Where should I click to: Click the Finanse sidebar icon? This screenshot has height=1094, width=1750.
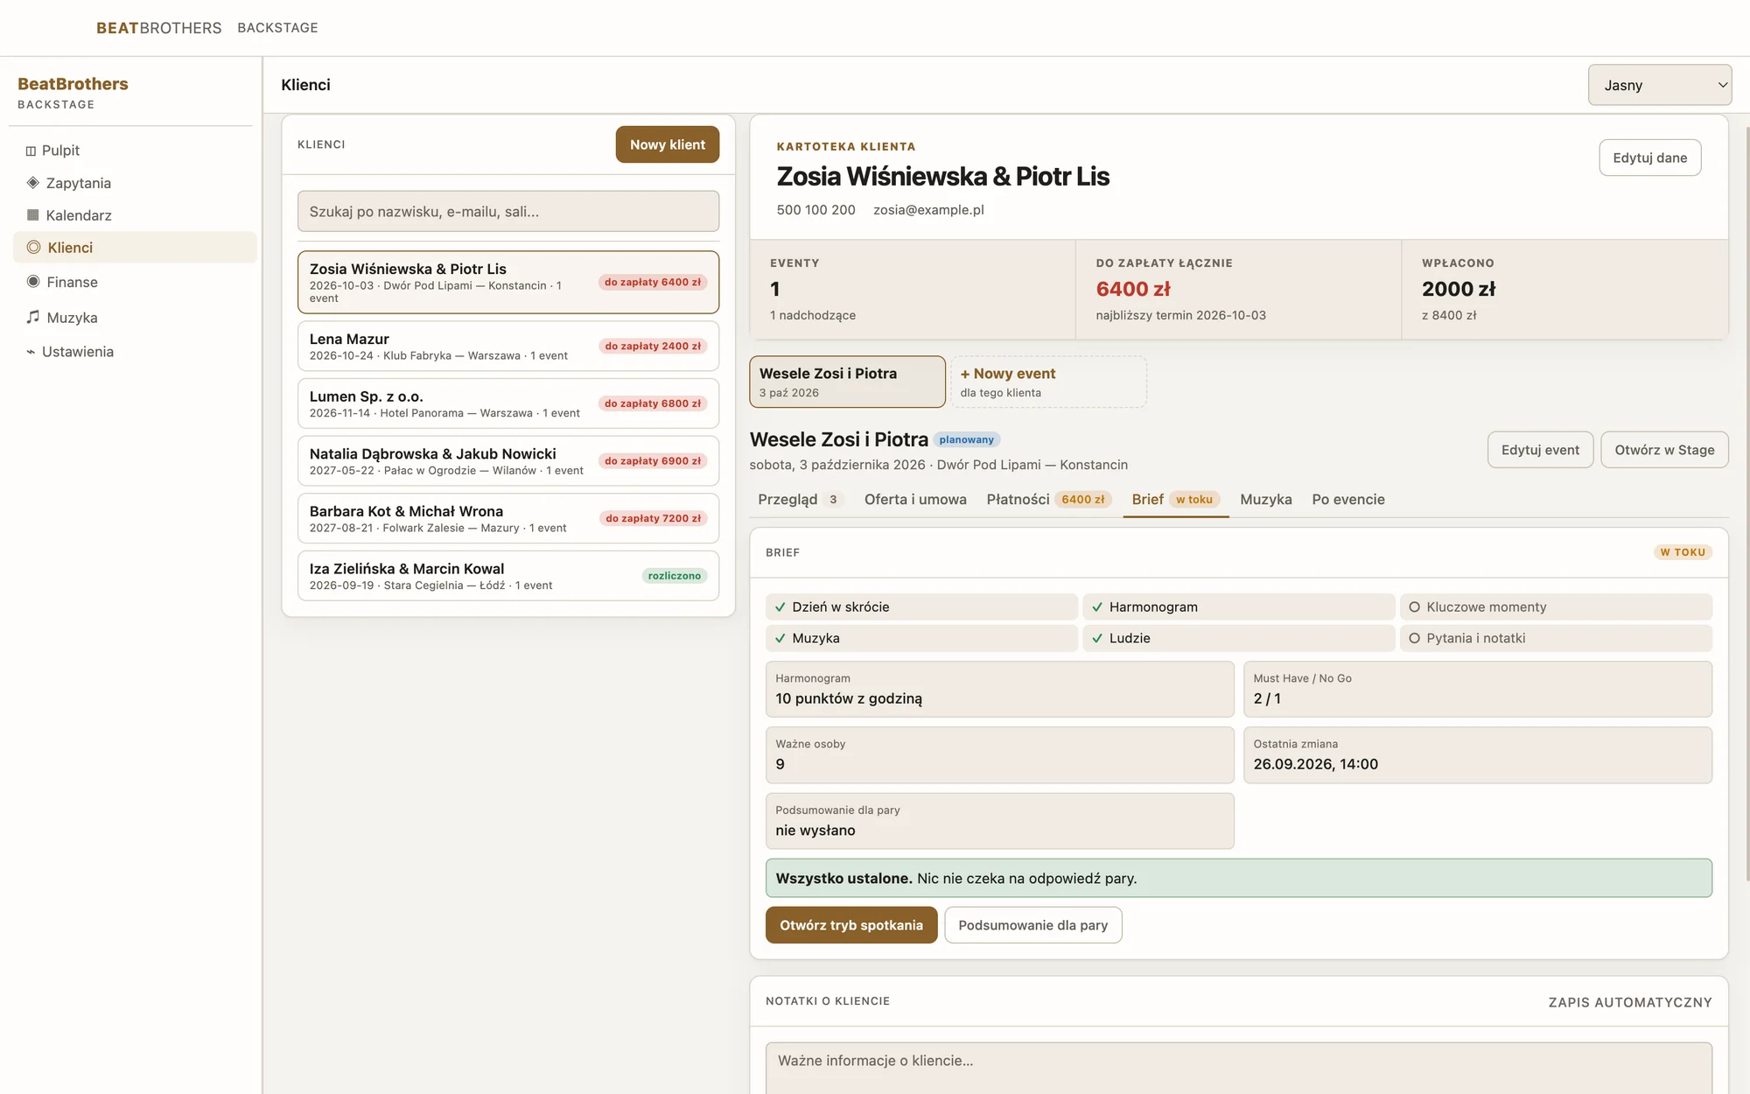point(33,282)
